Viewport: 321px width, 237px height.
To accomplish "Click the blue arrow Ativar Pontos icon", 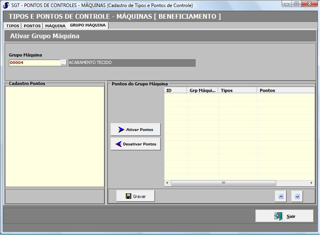I will (x=121, y=130).
